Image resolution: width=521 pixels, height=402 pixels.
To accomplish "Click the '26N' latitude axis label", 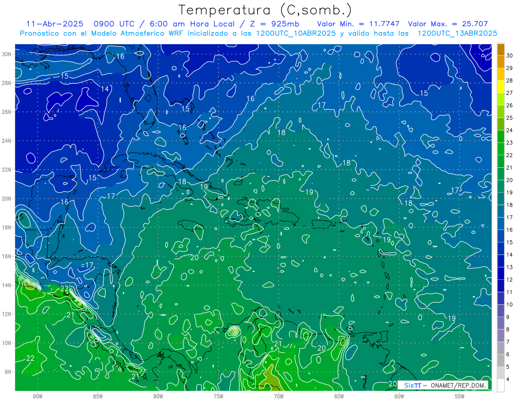I will [x=7, y=111].
